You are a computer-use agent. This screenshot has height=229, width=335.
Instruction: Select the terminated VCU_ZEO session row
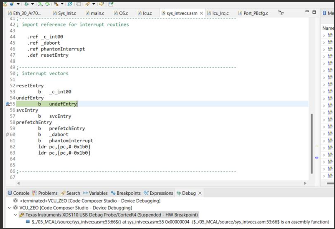[x=87, y=201]
